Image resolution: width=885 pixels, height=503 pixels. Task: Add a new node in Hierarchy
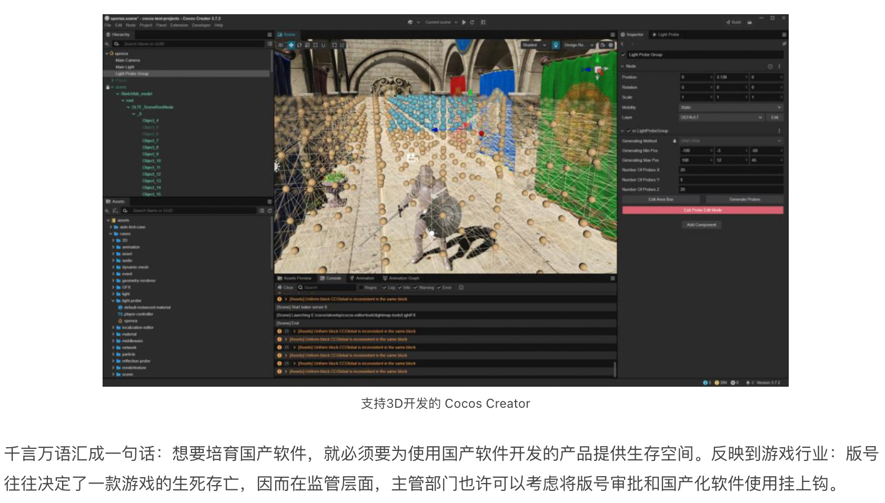107,44
